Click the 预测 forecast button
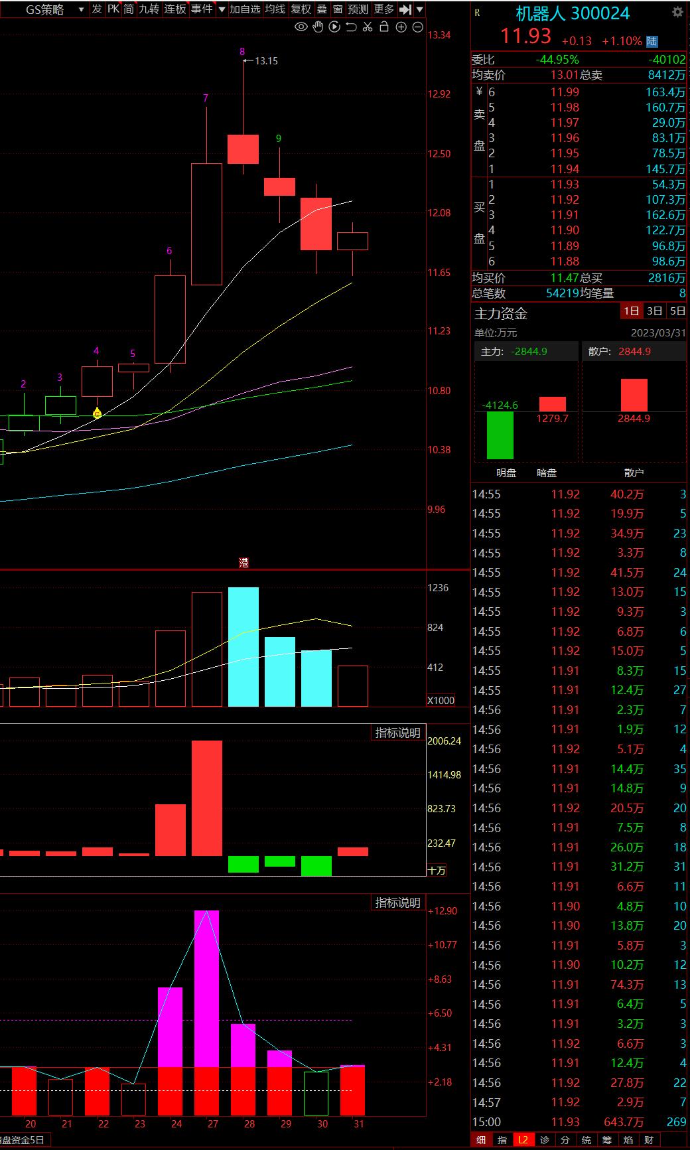 (x=358, y=9)
